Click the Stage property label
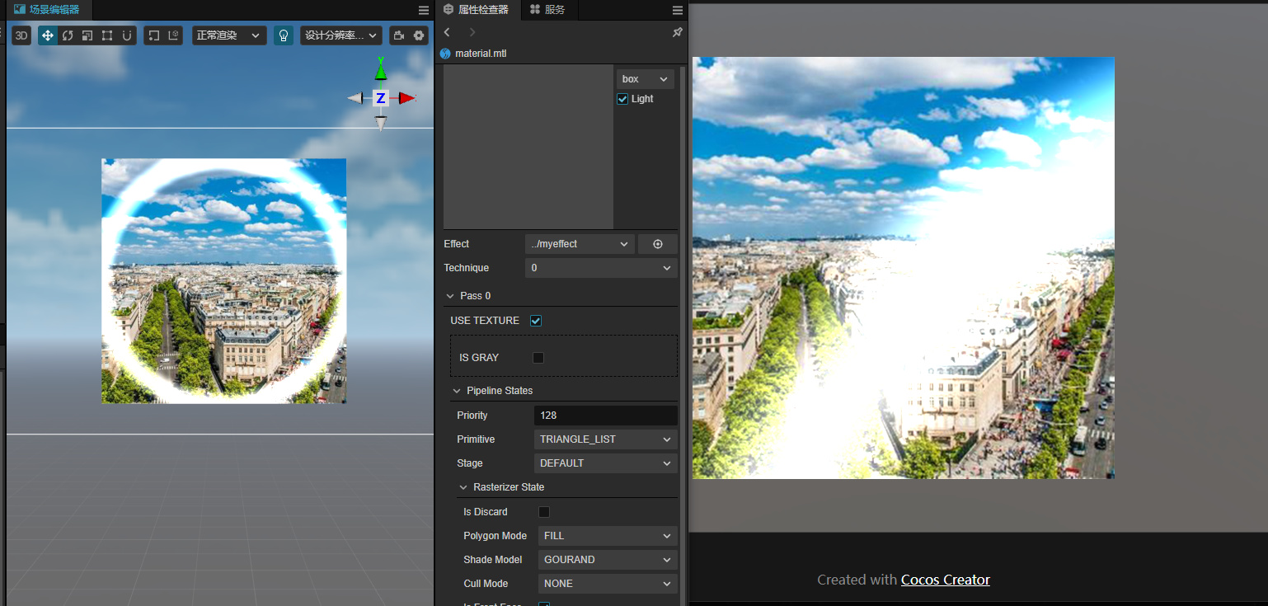The height and width of the screenshot is (606, 1268). click(470, 463)
